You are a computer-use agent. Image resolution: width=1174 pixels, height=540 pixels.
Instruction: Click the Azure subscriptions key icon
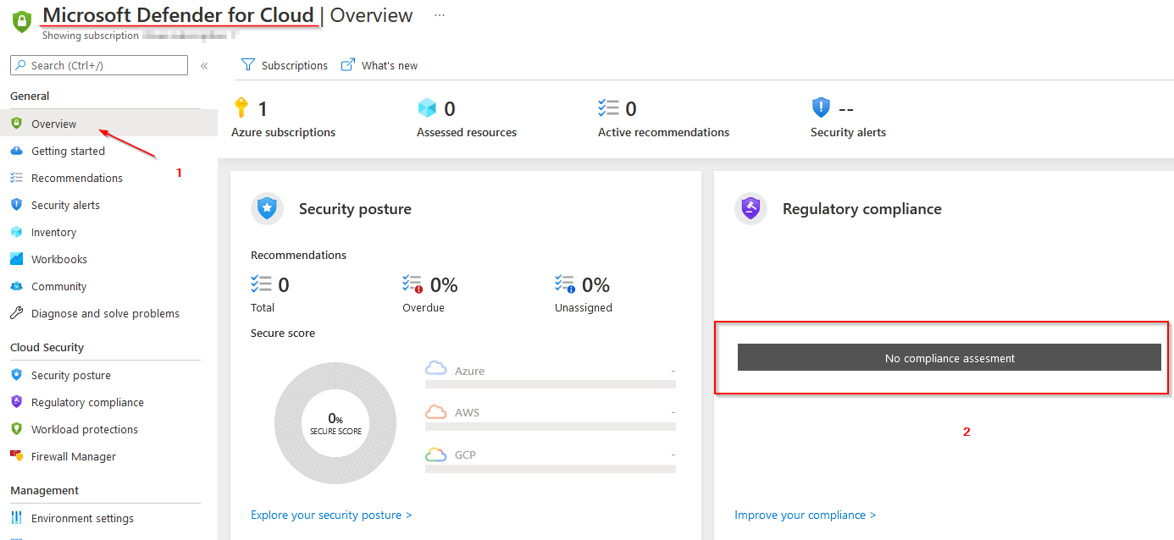[241, 107]
